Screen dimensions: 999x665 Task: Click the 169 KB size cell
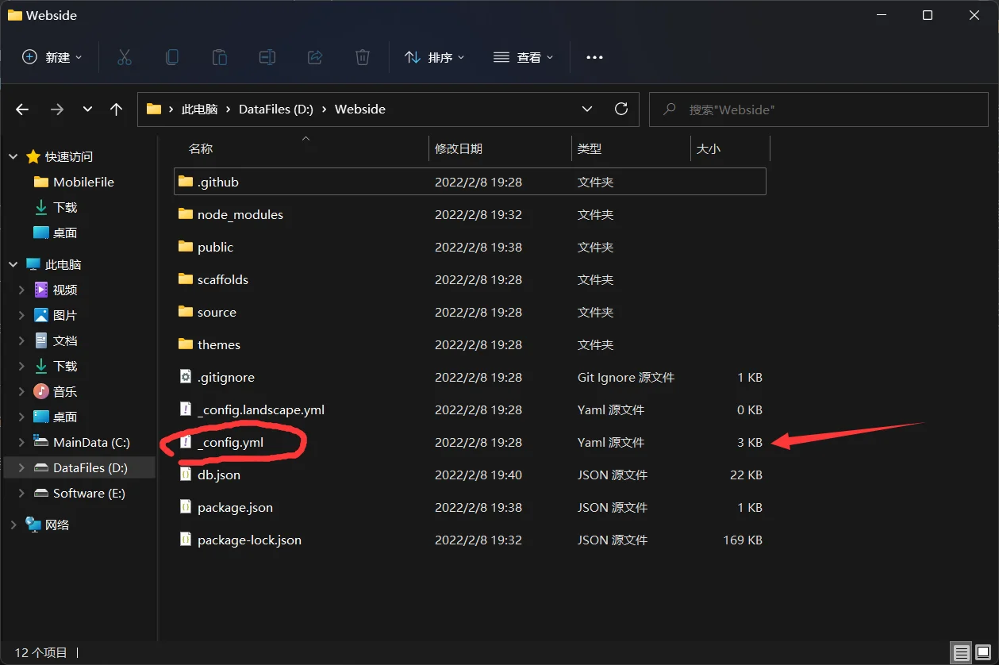coord(743,540)
